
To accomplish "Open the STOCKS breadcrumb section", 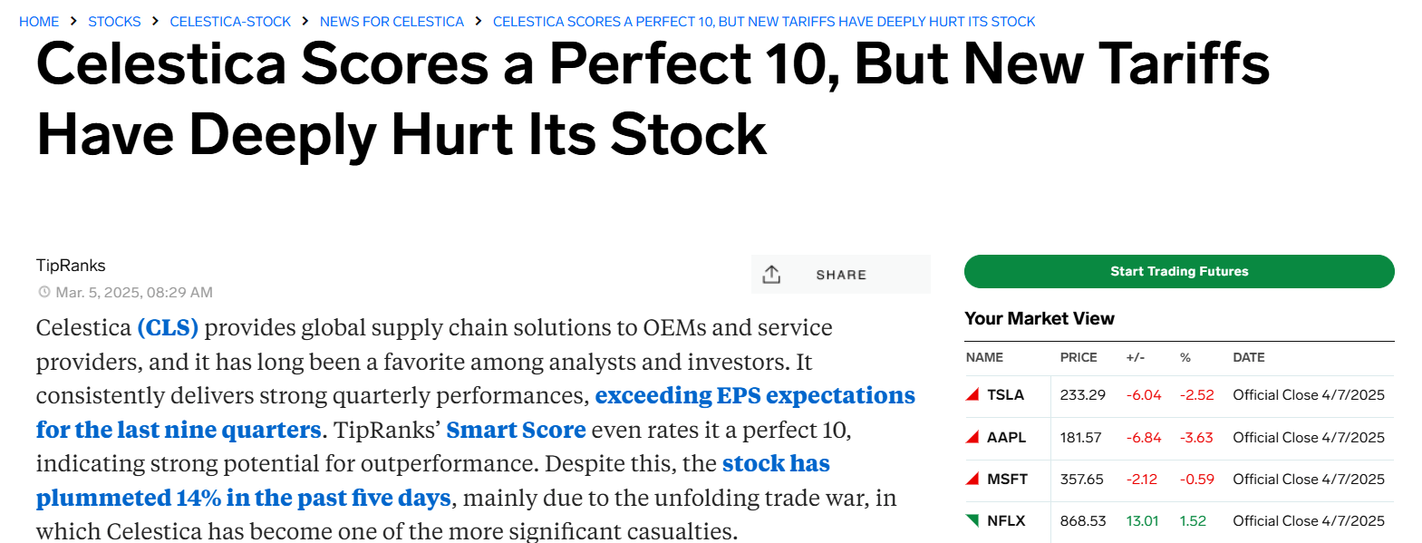I will coord(114,21).
